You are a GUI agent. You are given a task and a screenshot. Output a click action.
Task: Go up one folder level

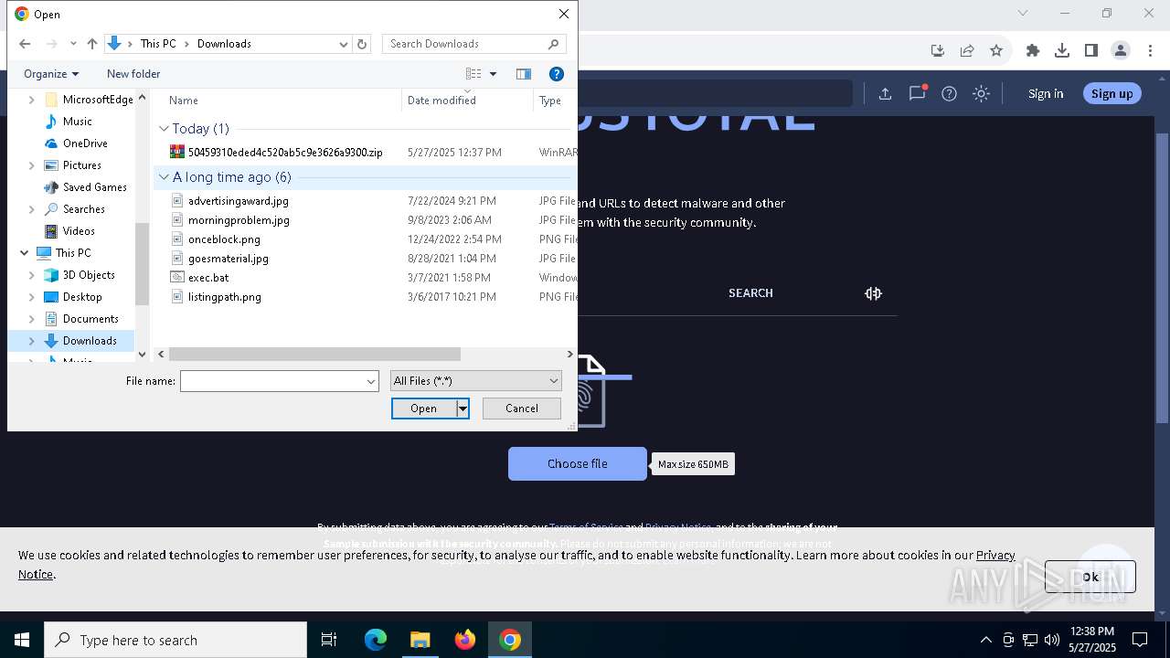91,44
